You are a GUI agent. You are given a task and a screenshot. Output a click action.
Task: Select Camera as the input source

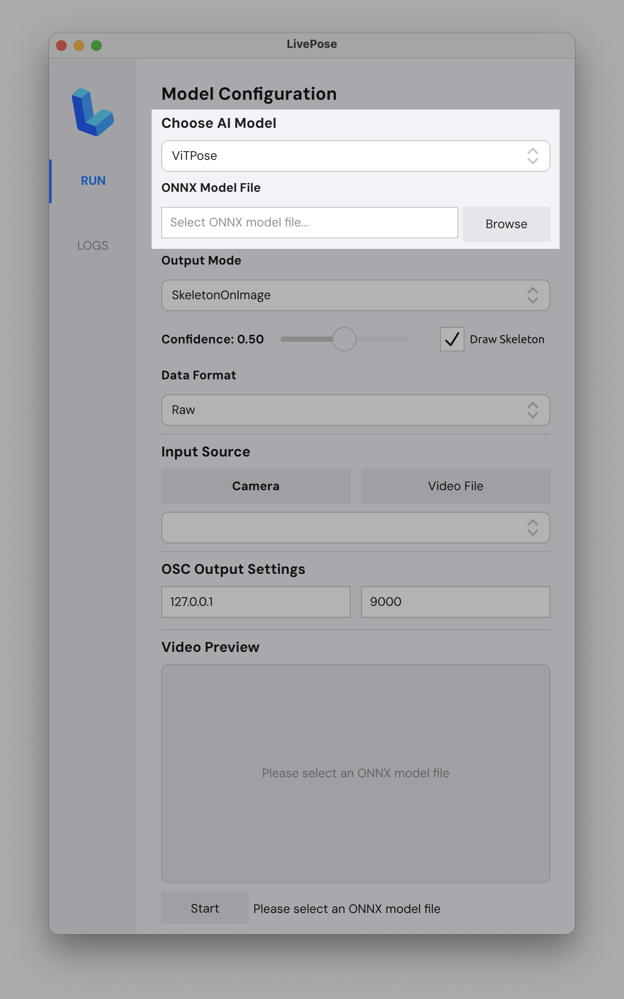coord(255,486)
